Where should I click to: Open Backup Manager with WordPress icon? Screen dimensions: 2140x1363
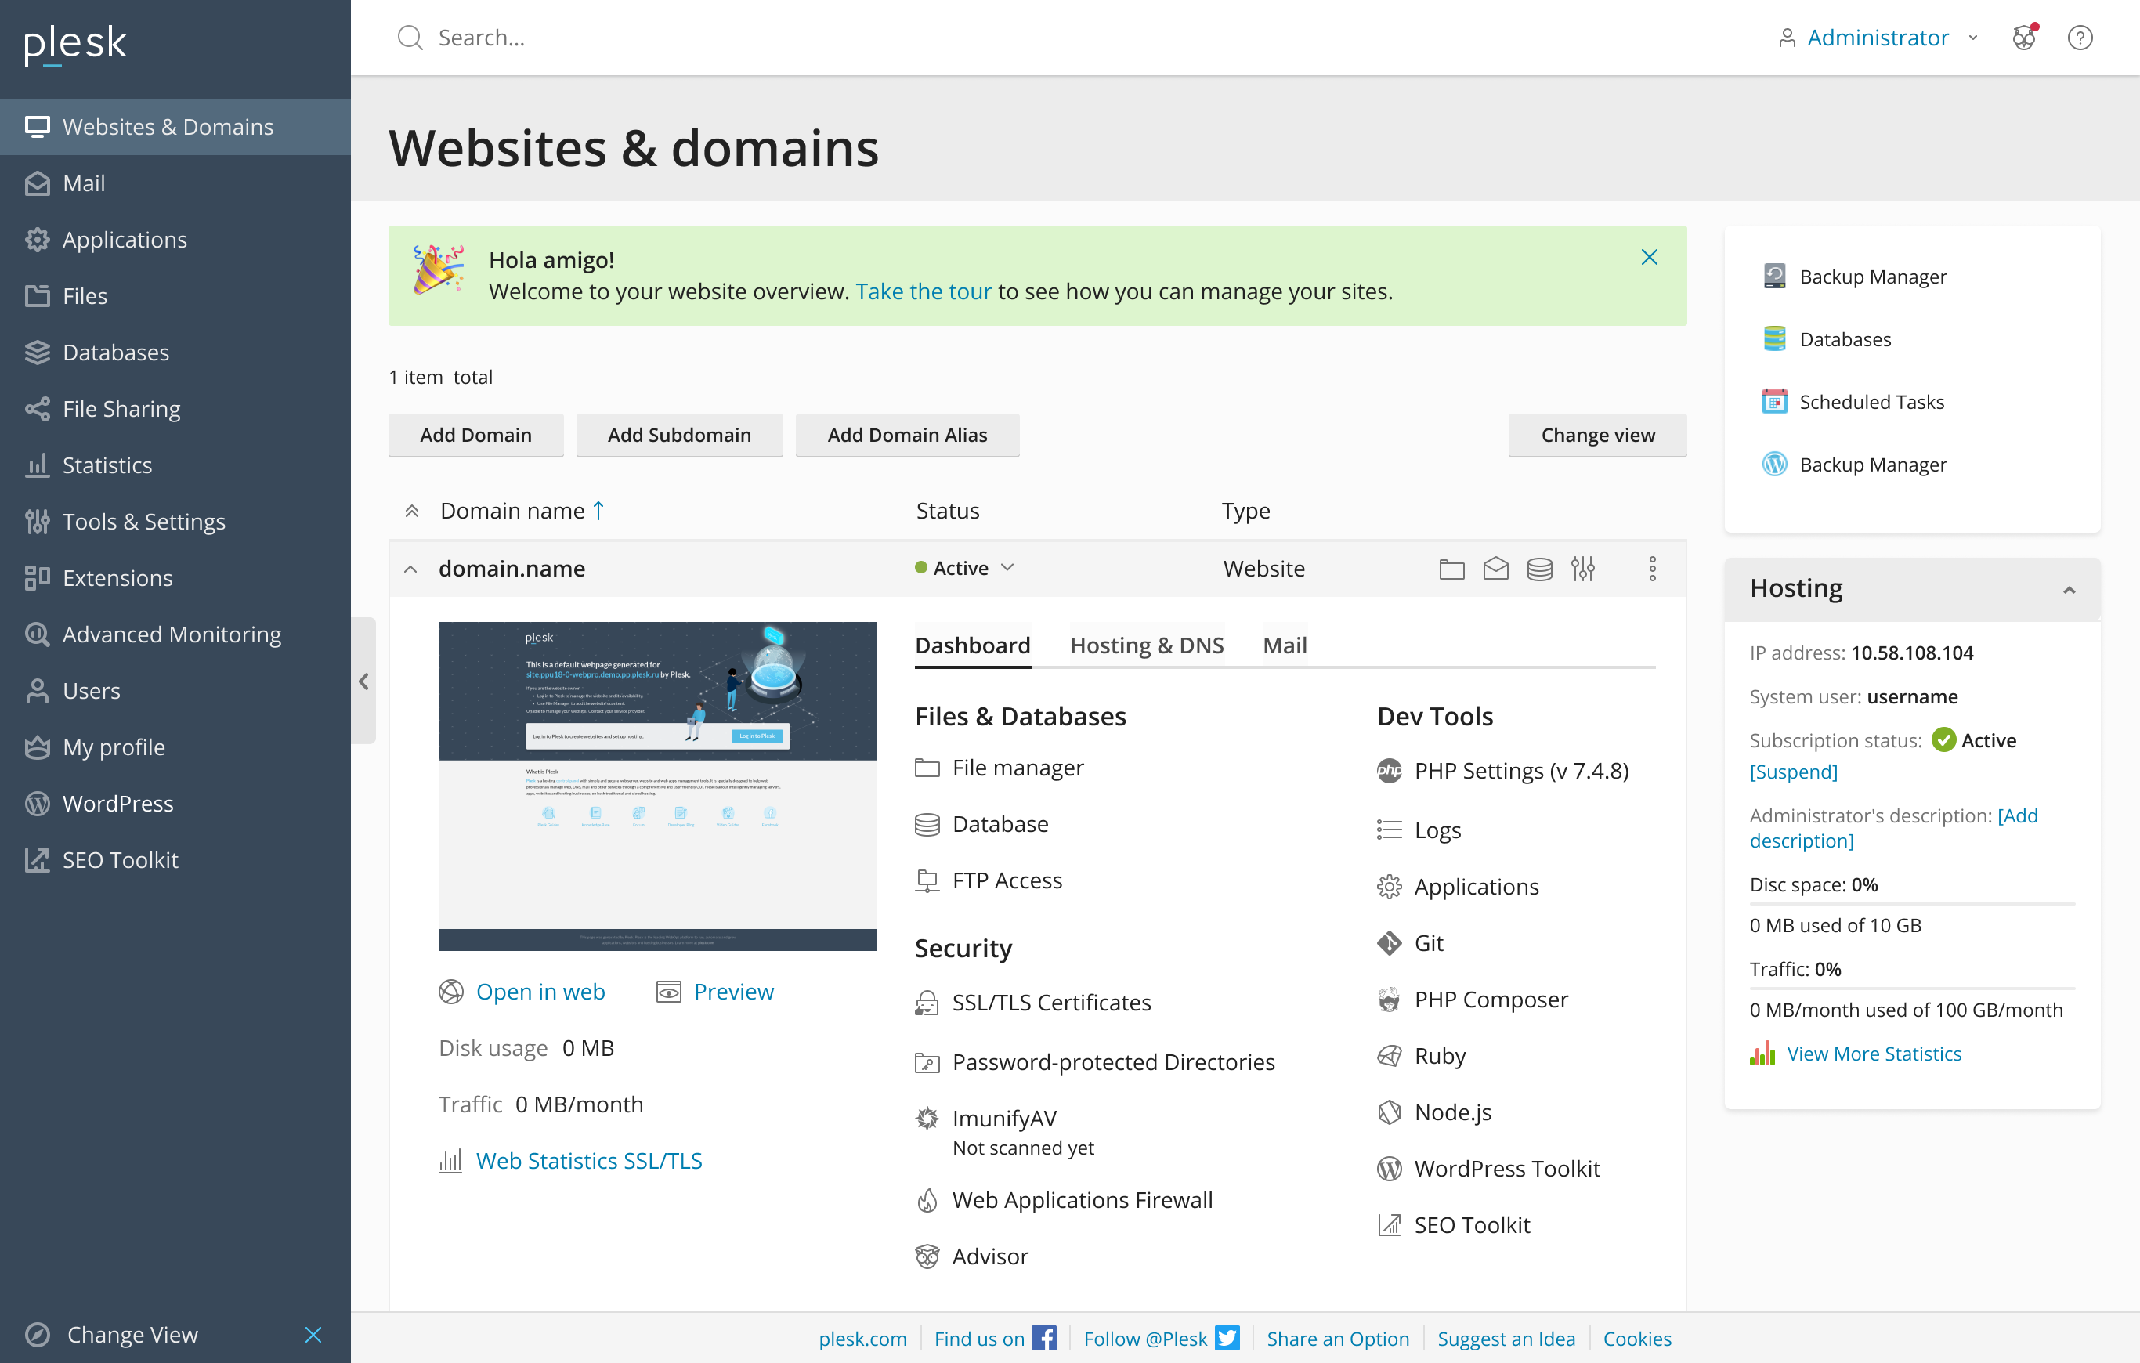[x=1854, y=464]
